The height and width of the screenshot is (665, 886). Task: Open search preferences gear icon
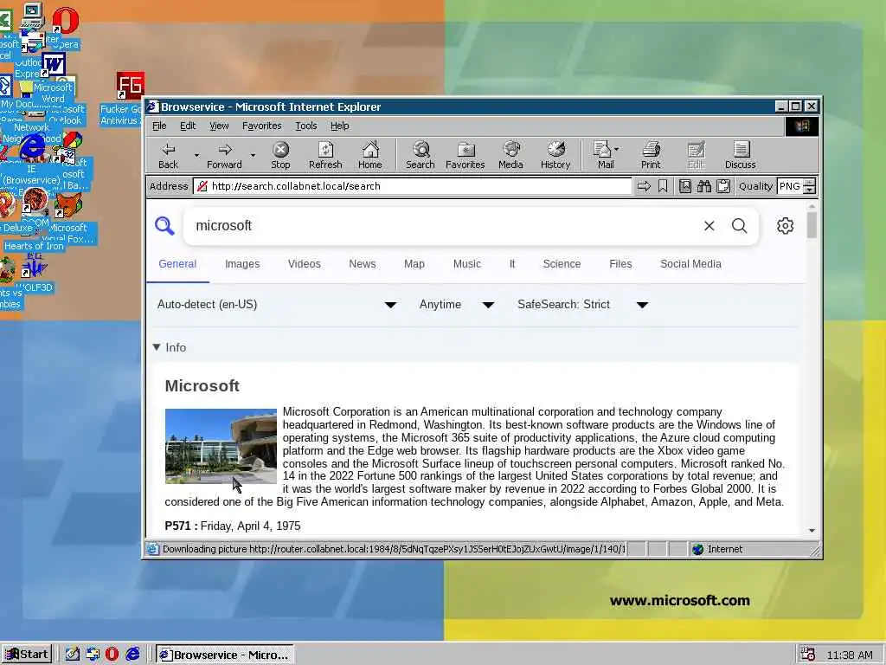point(785,226)
